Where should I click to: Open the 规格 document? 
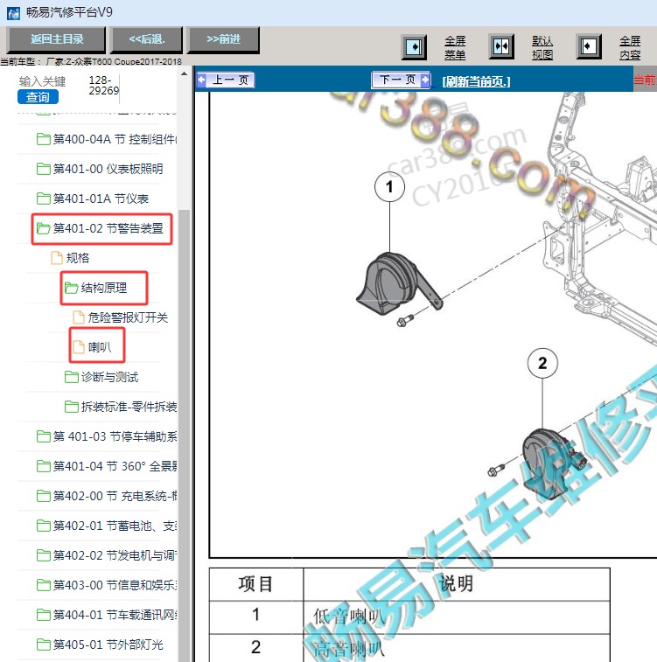pyautogui.click(x=70, y=258)
